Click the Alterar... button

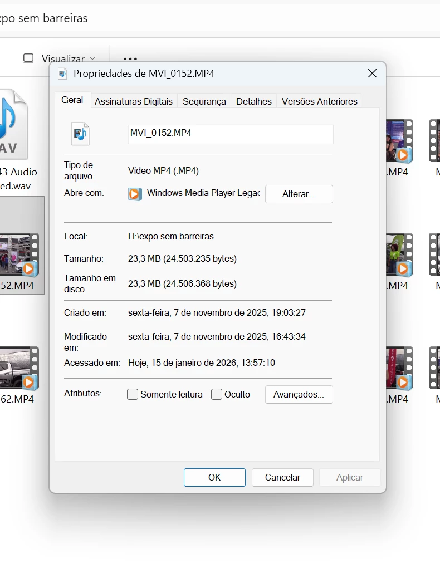coord(299,194)
